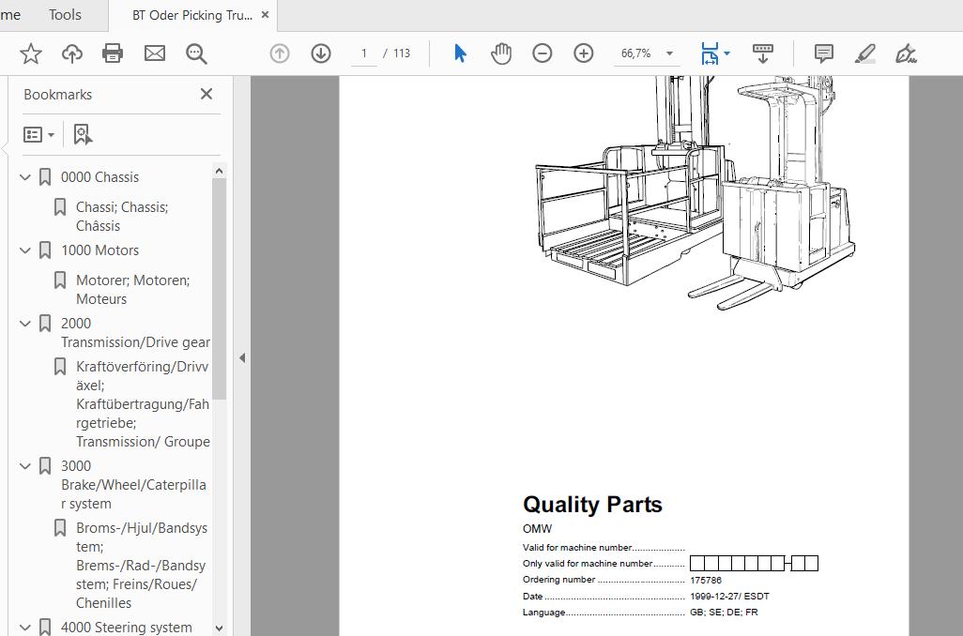Click the zoom in plus button
This screenshot has width=963, height=636.
coord(584,53)
